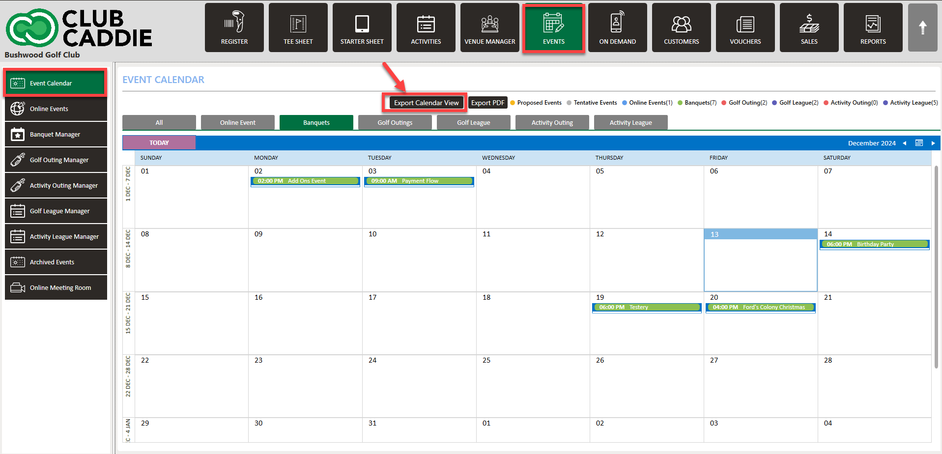
Task: Open Activity Outing Manager in sidebar
Action: pyautogui.click(x=56, y=185)
